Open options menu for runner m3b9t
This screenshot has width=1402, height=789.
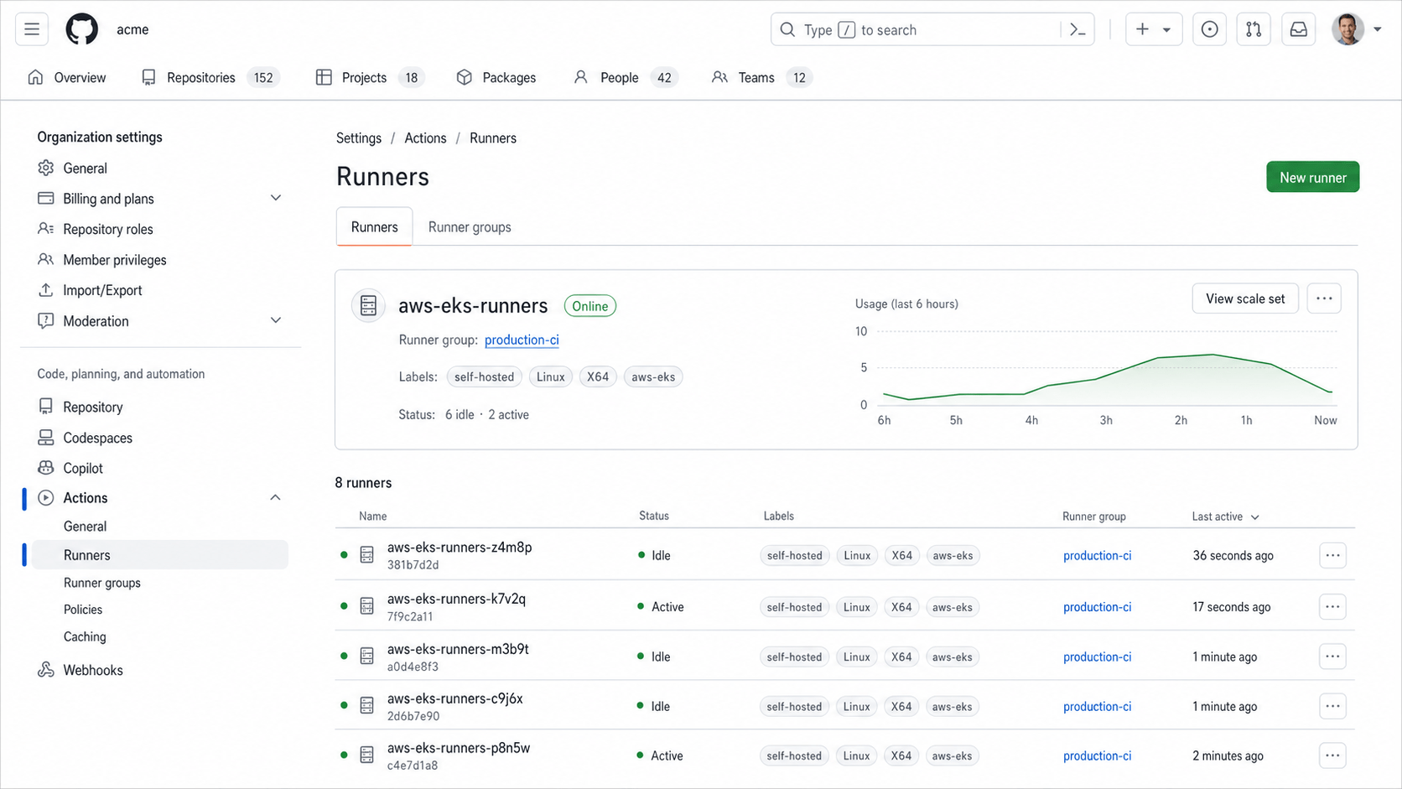tap(1332, 657)
